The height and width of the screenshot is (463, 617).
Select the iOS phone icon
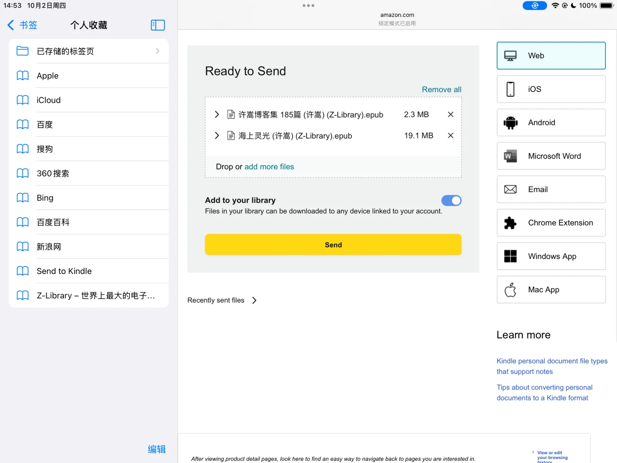coord(510,89)
